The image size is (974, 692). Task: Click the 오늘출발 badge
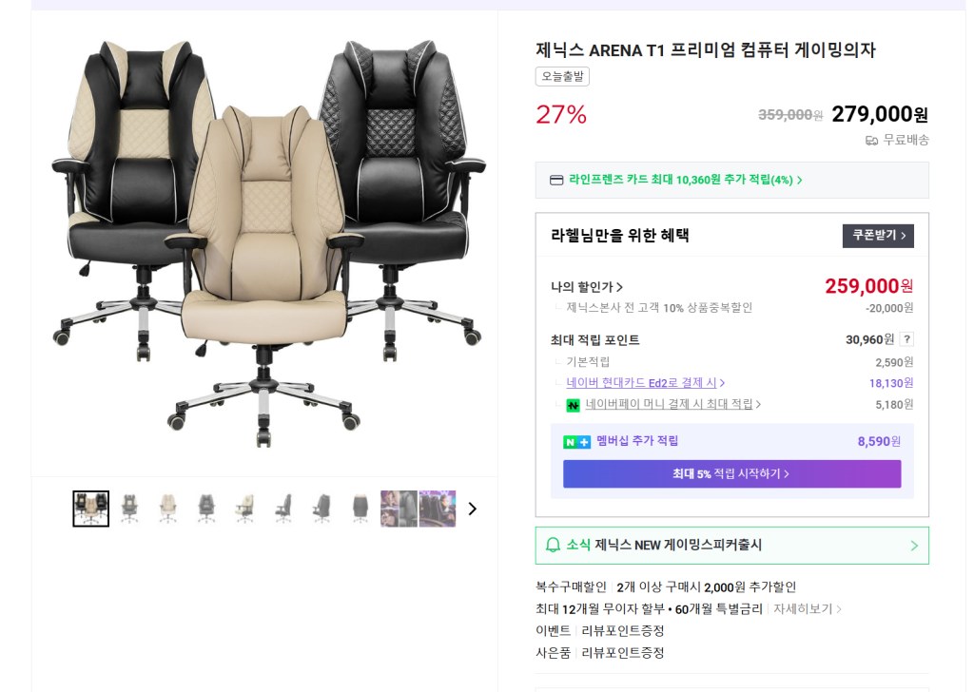pyautogui.click(x=562, y=76)
